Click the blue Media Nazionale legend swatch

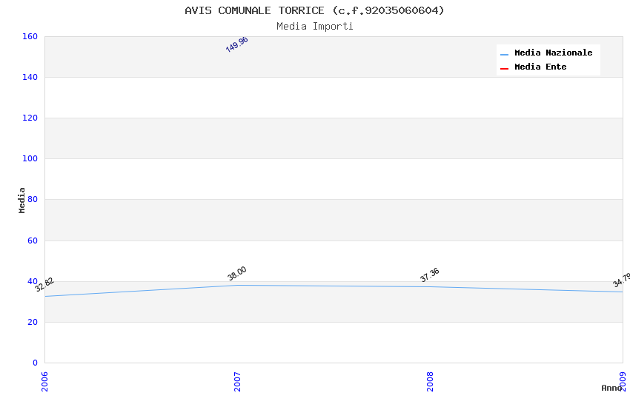point(504,54)
